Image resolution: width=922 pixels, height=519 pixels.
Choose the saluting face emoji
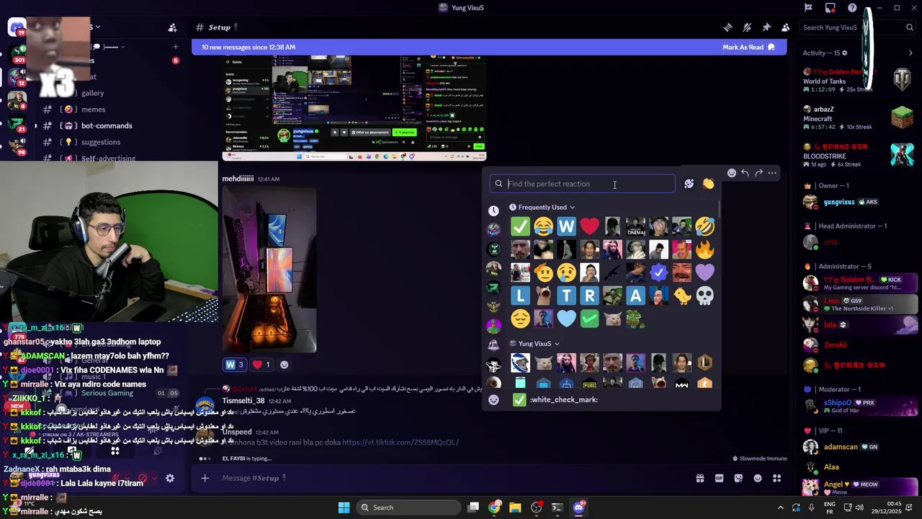click(543, 272)
